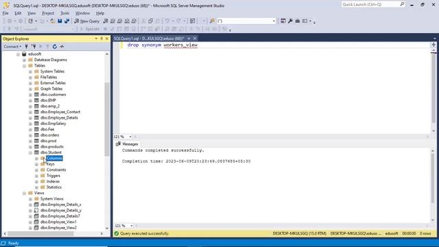Click the Redo arrow icon

178,21
